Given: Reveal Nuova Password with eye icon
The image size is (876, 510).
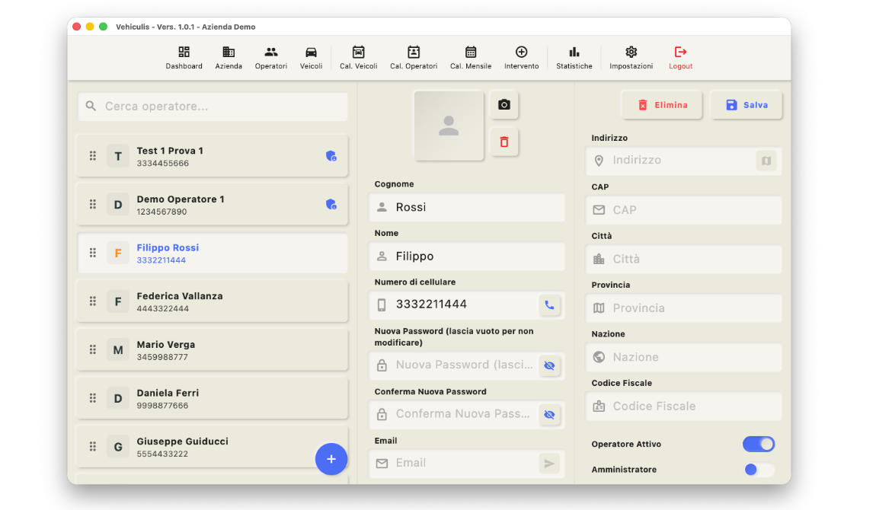Looking at the screenshot, I should pos(550,365).
